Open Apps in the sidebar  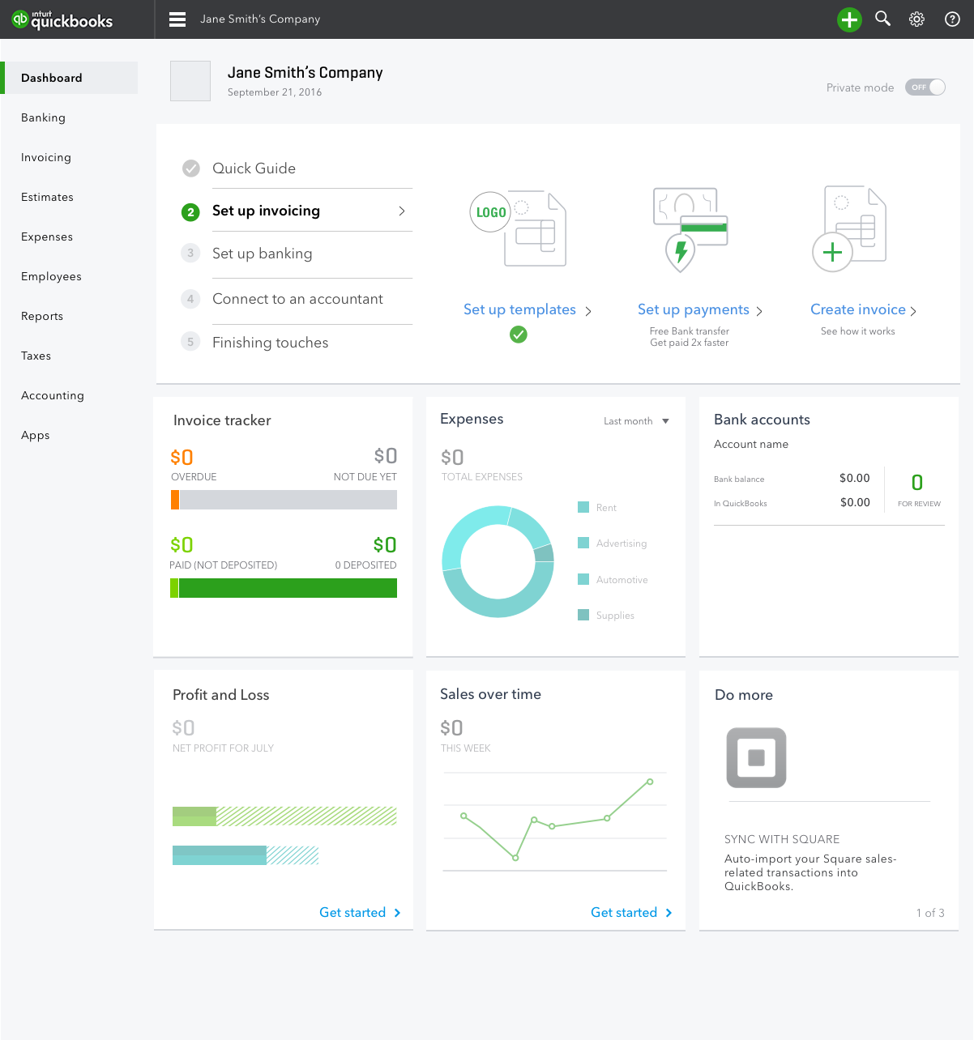coord(36,435)
